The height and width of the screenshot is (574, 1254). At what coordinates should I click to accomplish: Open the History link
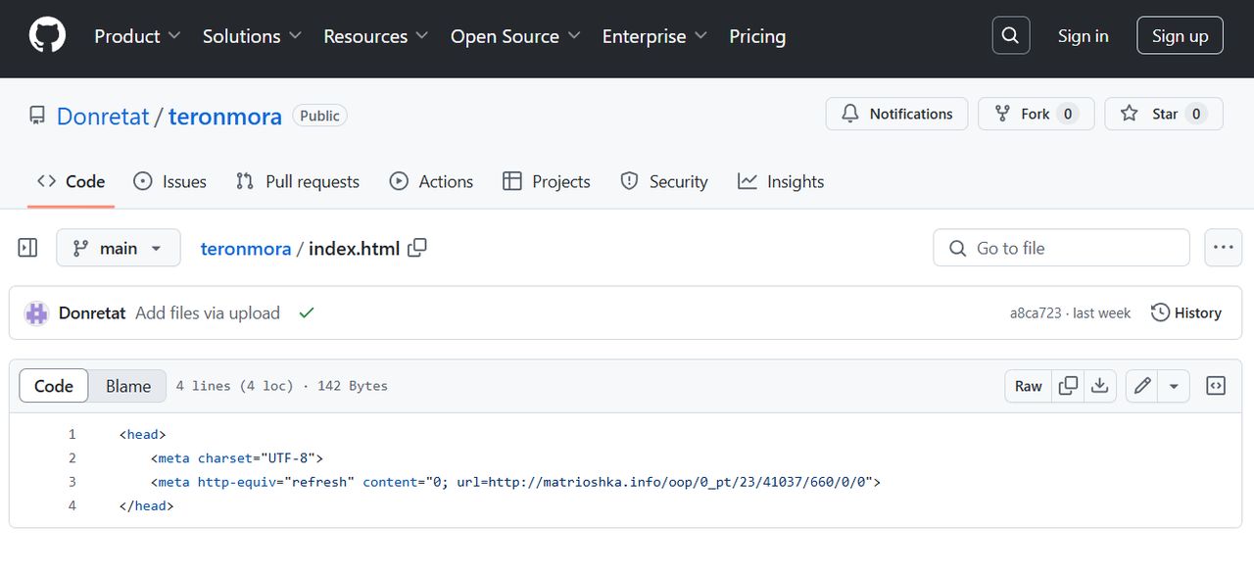[1186, 312]
